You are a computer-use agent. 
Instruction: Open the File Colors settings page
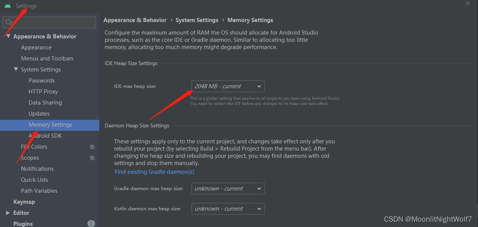tap(34, 147)
